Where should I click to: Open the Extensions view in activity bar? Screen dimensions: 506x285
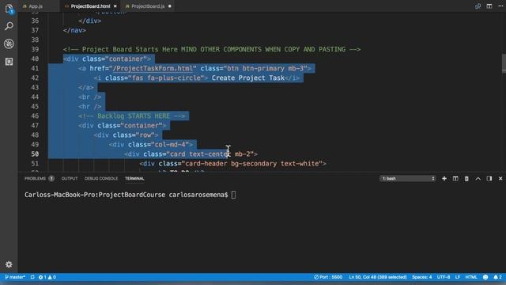click(9, 62)
